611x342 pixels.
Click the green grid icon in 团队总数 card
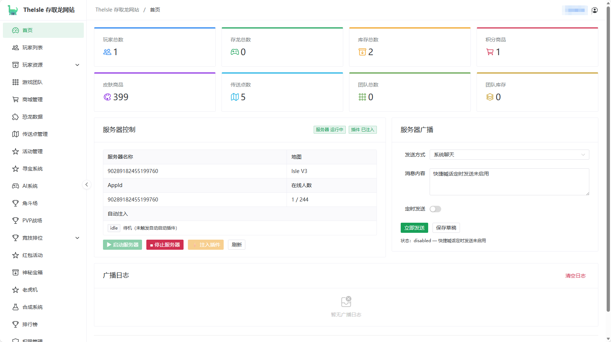click(362, 97)
